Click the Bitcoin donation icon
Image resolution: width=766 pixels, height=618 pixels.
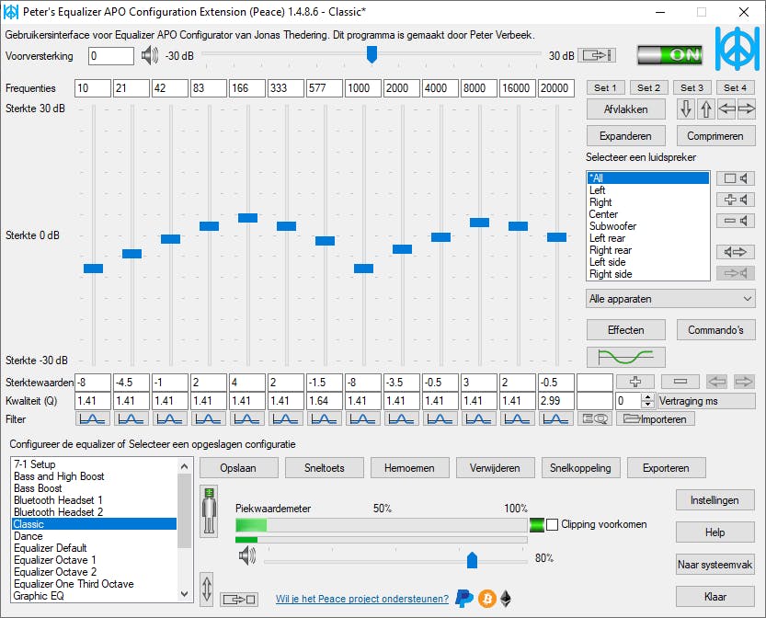tap(487, 599)
